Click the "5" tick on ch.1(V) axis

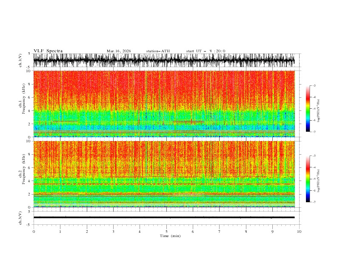coord(29,54)
